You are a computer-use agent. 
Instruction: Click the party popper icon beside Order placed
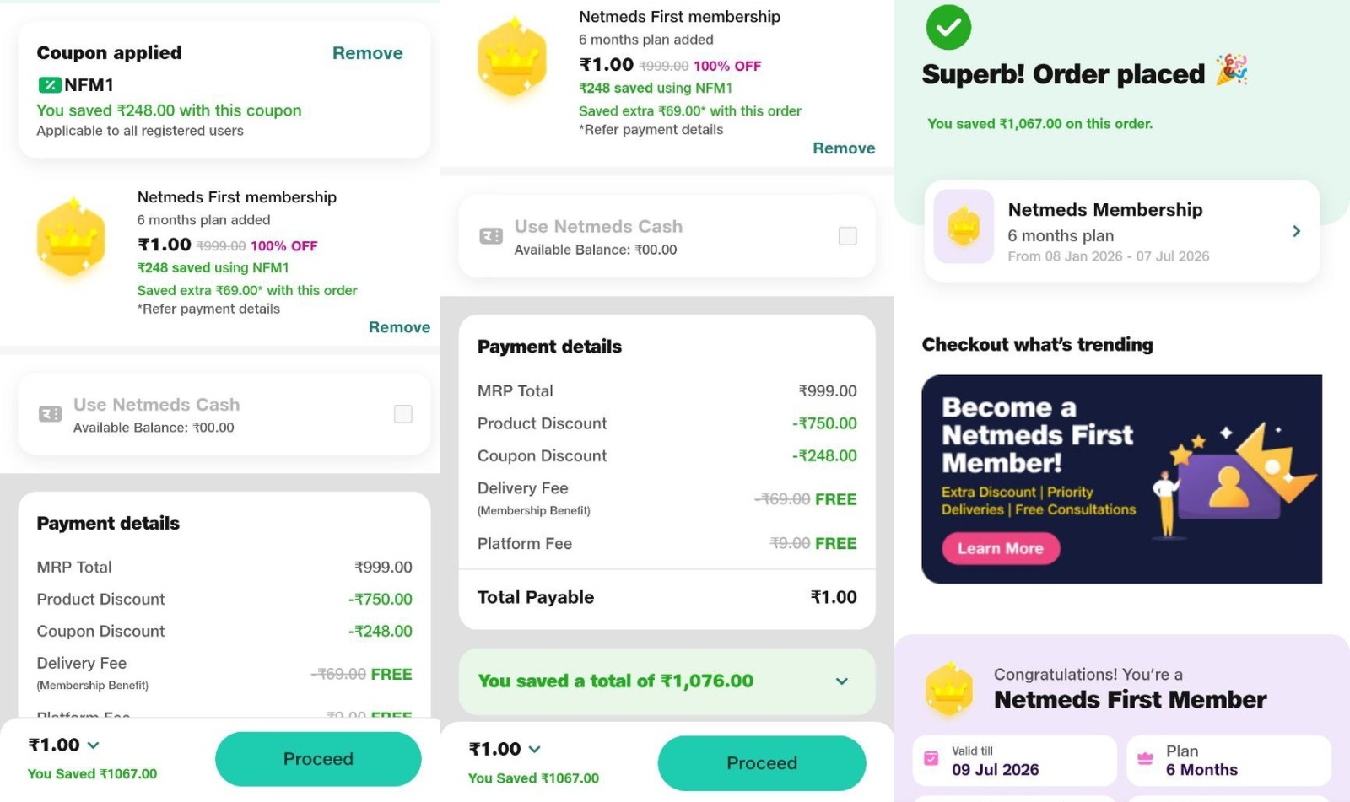[x=1232, y=71]
